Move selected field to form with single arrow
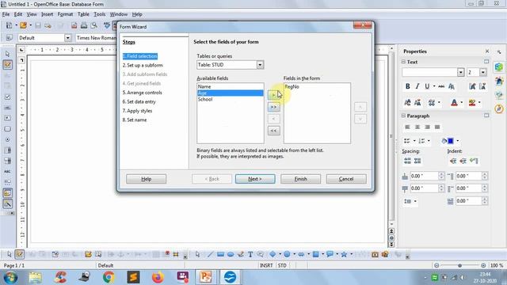This screenshot has width=507, height=285. point(273,95)
